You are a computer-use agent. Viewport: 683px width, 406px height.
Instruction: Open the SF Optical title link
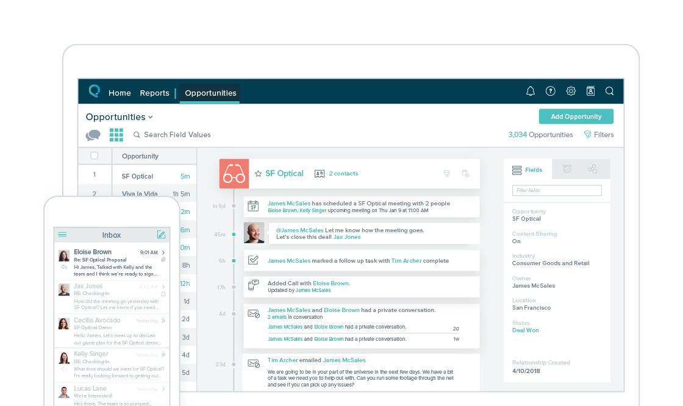284,173
